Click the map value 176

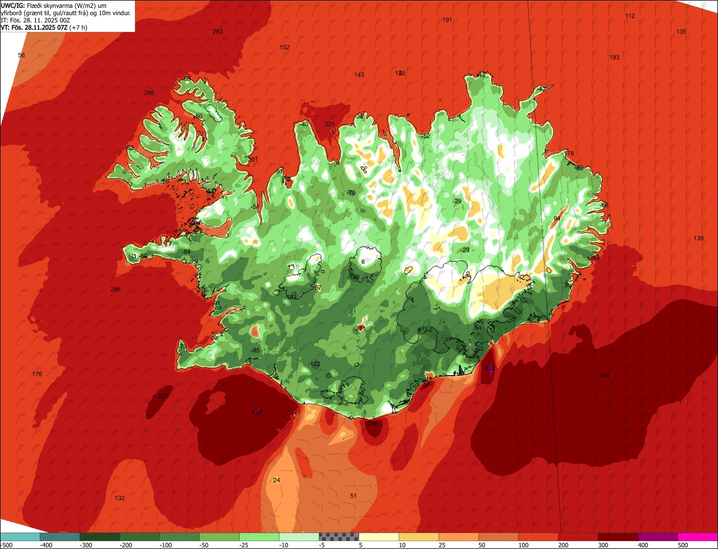[37, 374]
